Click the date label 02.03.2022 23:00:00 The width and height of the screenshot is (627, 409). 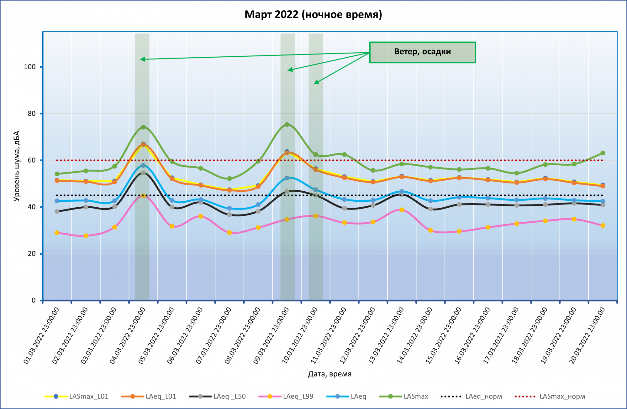tap(70, 336)
